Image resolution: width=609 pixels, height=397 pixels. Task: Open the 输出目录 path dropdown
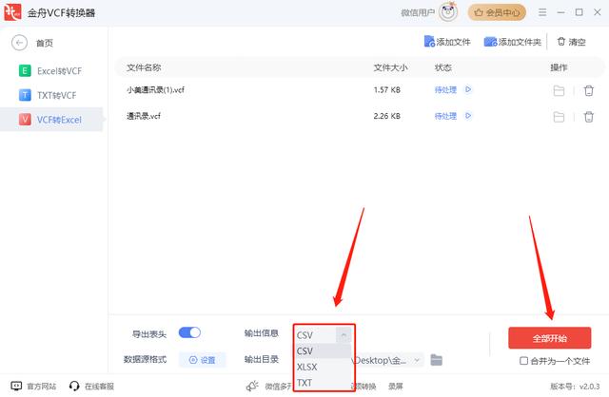pos(417,360)
